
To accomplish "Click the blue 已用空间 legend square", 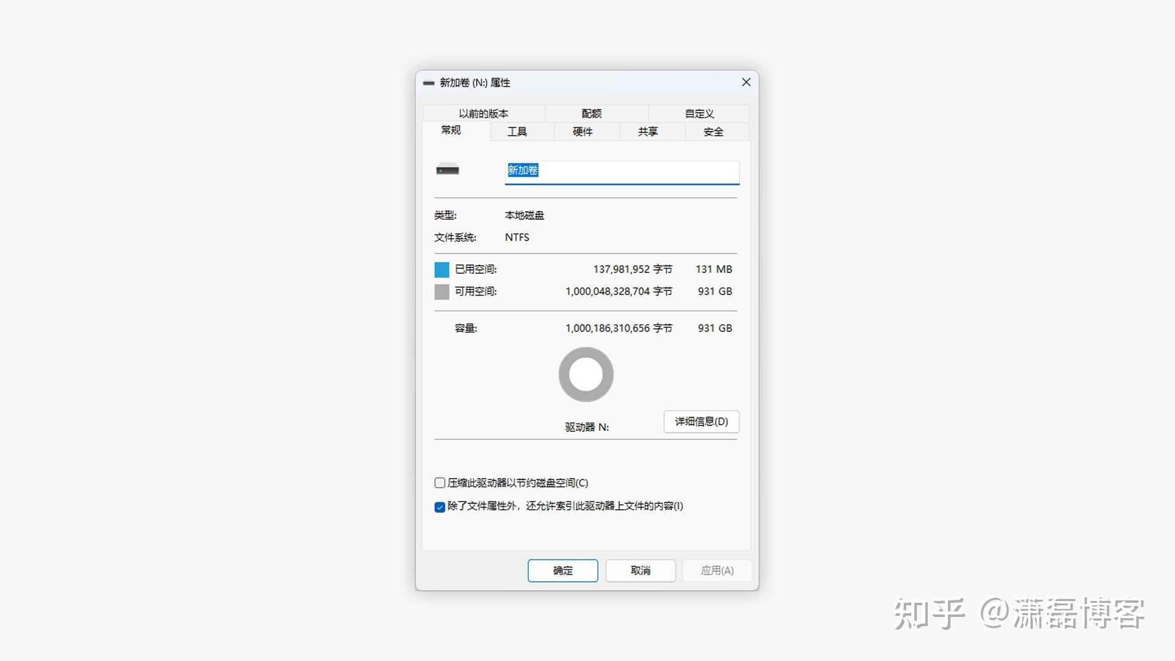I will pyautogui.click(x=441, y=269).
